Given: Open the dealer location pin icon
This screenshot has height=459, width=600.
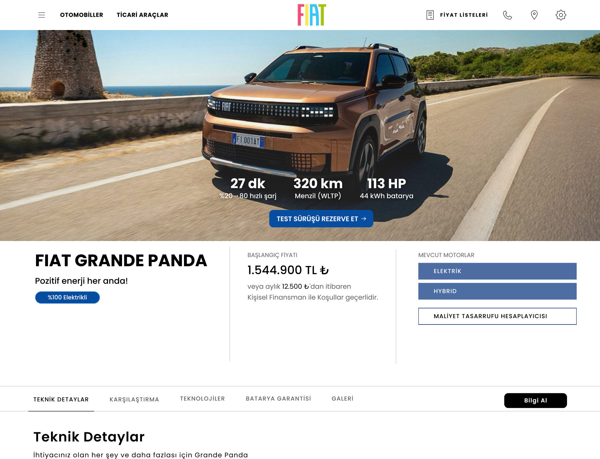Looking at the screenshot, I should click(x=534, y=15).
